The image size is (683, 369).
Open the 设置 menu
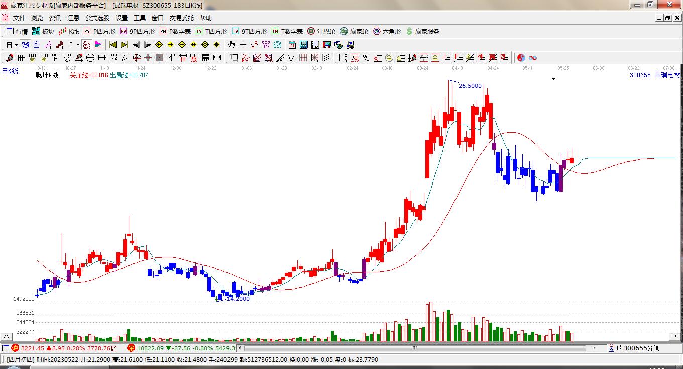click(x=122, y=18)
